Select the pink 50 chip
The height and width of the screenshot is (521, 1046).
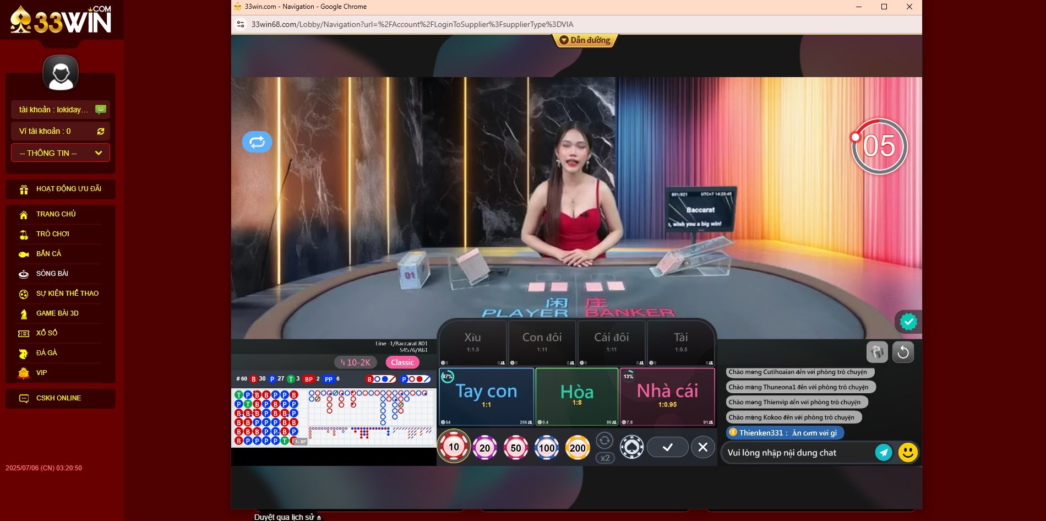point(516,448)
